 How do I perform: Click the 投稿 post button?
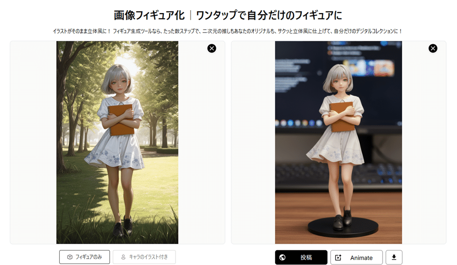click(x=301, y=257)
